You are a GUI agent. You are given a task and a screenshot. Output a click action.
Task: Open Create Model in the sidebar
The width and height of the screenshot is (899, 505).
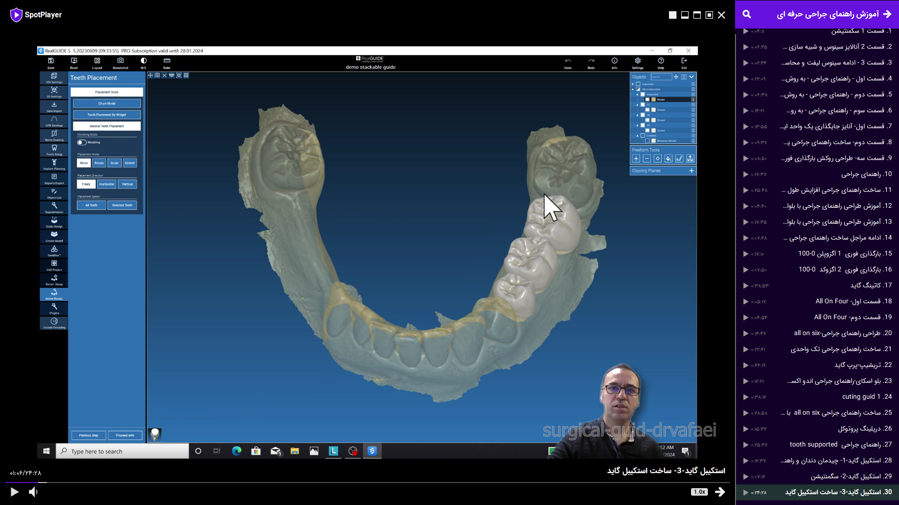click(54, 237)
